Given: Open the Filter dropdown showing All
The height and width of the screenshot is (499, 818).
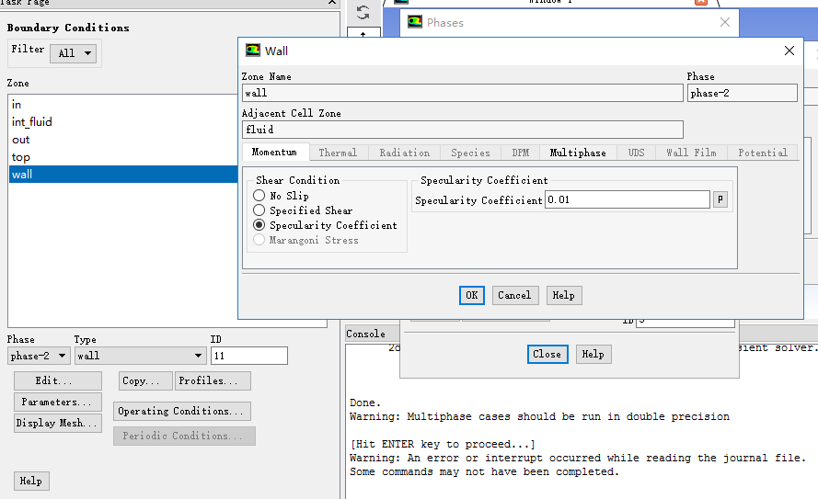Looking at the screenshot, I should coord(74,53).
